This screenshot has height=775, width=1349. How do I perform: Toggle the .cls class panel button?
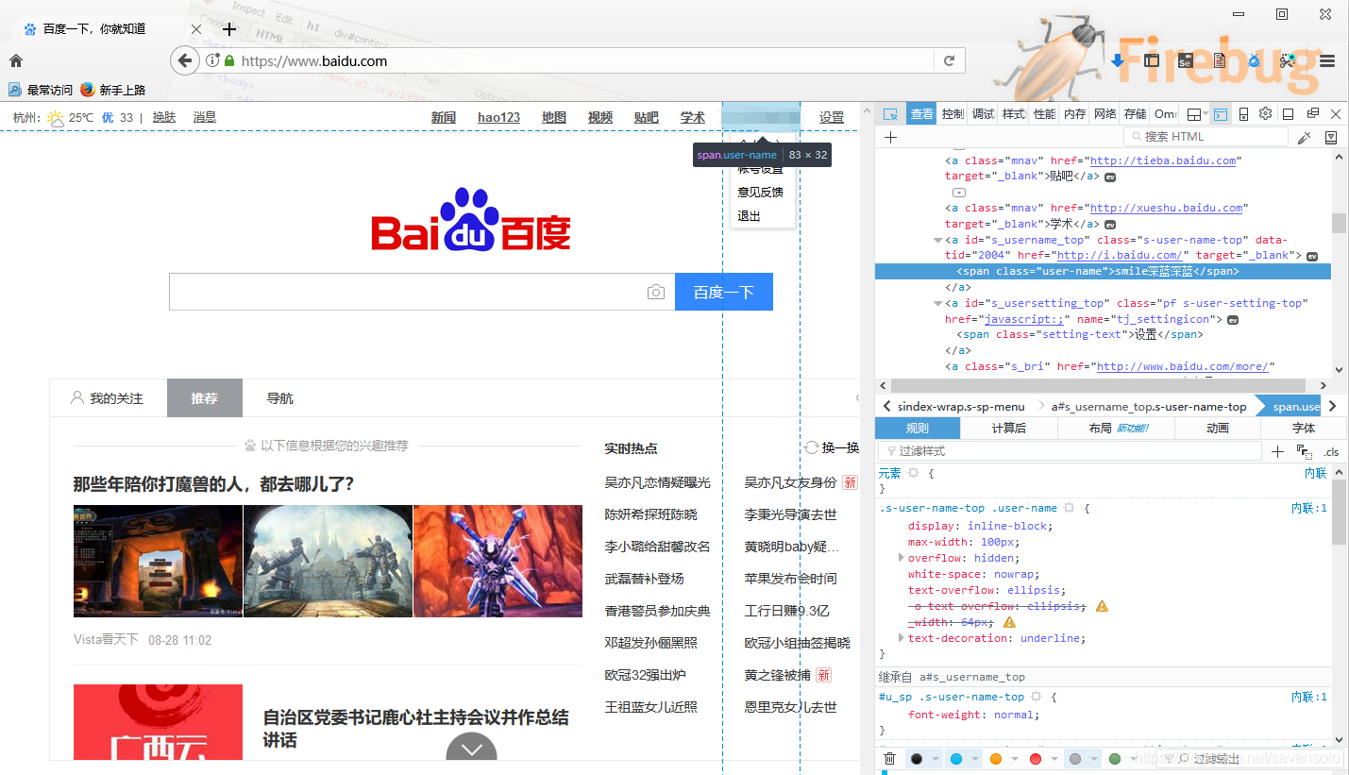tap(1331, 451)
